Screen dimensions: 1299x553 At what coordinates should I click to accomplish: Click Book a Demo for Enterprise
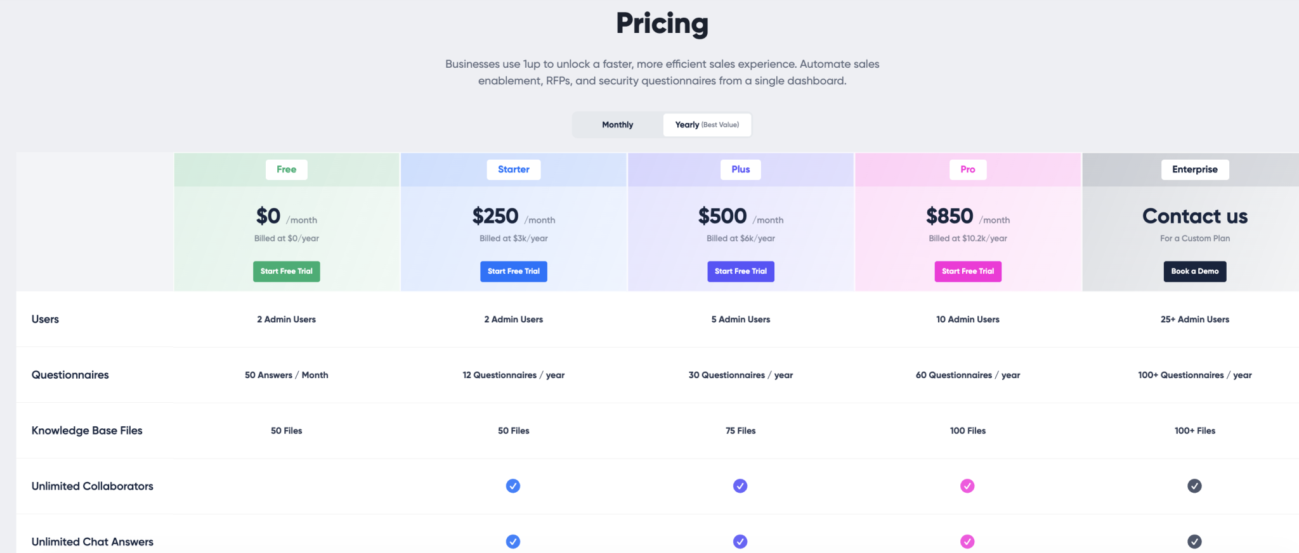[x=1194, y=271]
